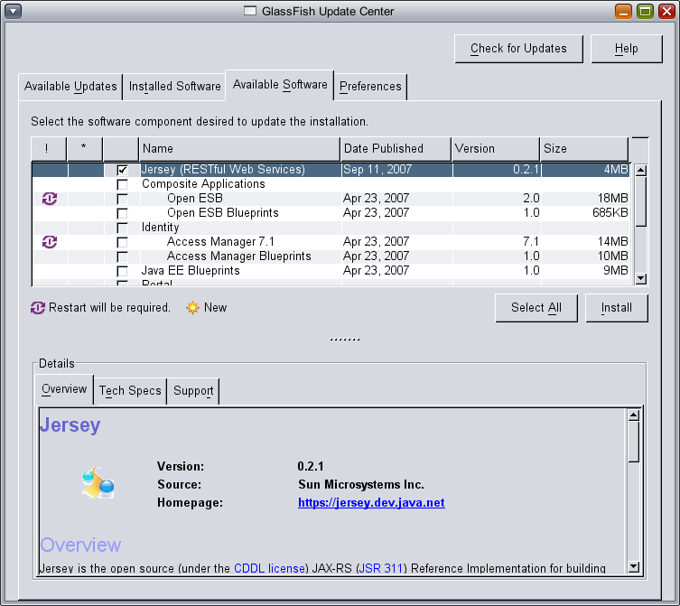This screenshot has height=606, width=680.
Task: Open the Preferences tab
Action: pos(370,87)
